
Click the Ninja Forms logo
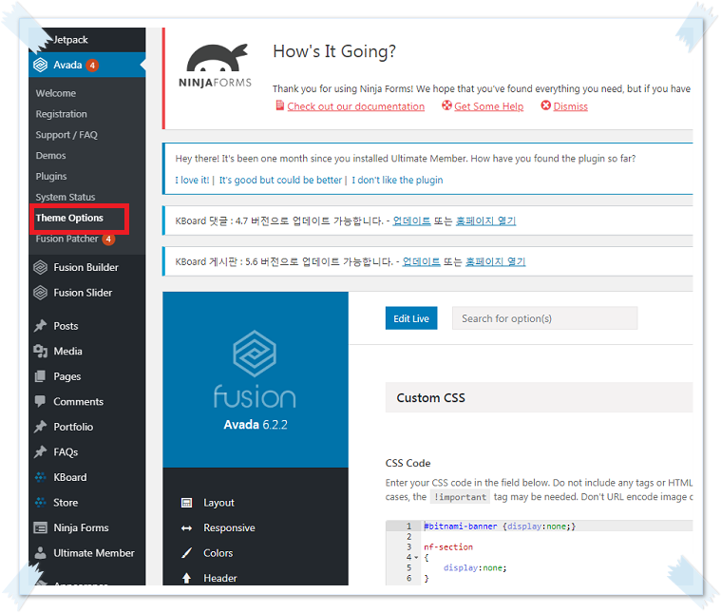[216, 66]
